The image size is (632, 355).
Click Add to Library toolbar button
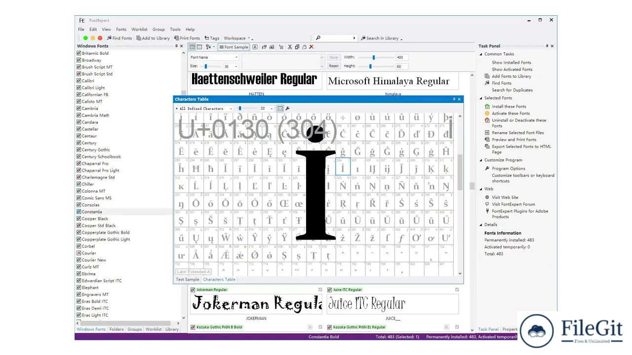click(153, 38)
